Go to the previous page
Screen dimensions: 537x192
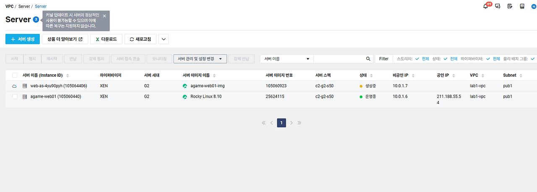(x=271, y=123)
